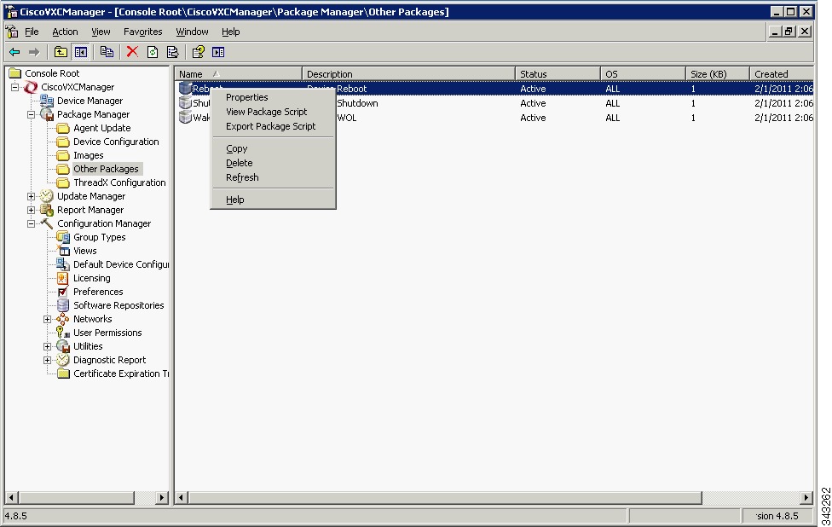The image size is (832, 527).
Task: Click the User Permissions key icon
Action: point(63,333)
